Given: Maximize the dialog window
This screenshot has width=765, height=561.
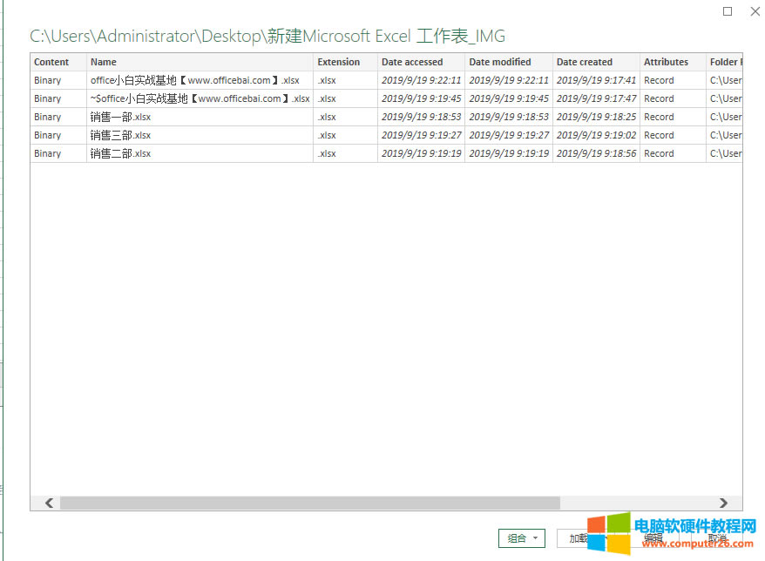Looking at the screenshot, I should (x=728, y=11).
